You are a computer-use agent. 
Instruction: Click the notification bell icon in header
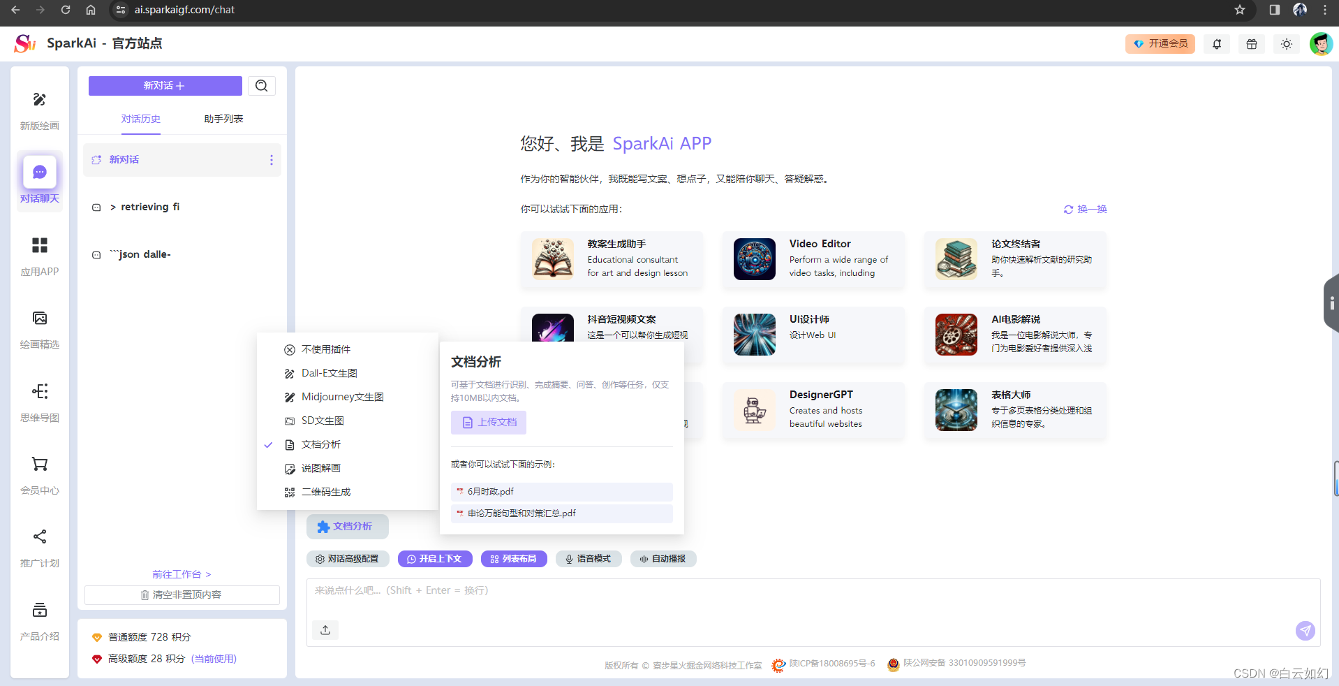click(1217, 44)
